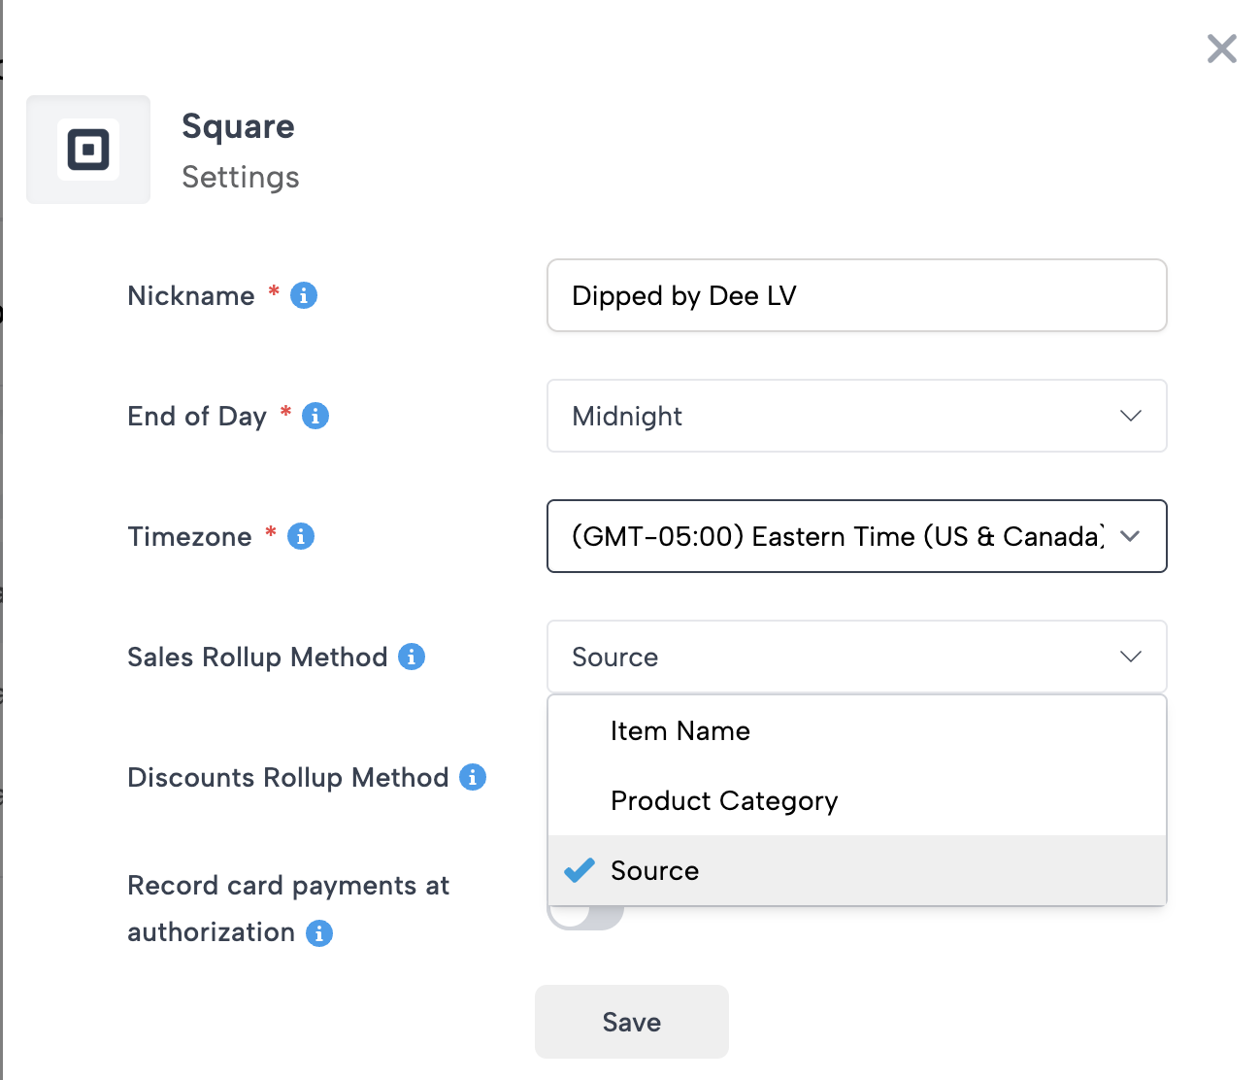Save the Square settings
The image size is (1260, 1080).
[x=631, y=1022]
